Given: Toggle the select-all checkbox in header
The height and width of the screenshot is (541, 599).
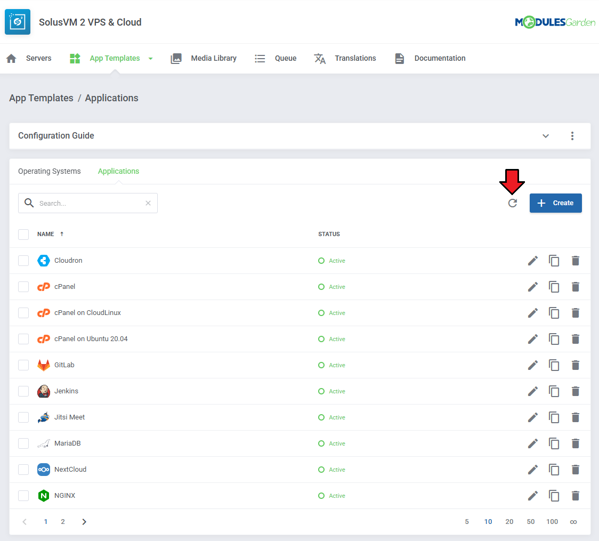Looking at the screenshot, I should coord(23,235).
